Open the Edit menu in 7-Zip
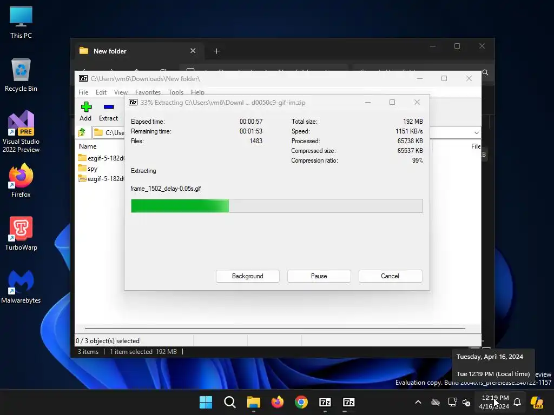The image size is (554, 415). pos(101,92)
